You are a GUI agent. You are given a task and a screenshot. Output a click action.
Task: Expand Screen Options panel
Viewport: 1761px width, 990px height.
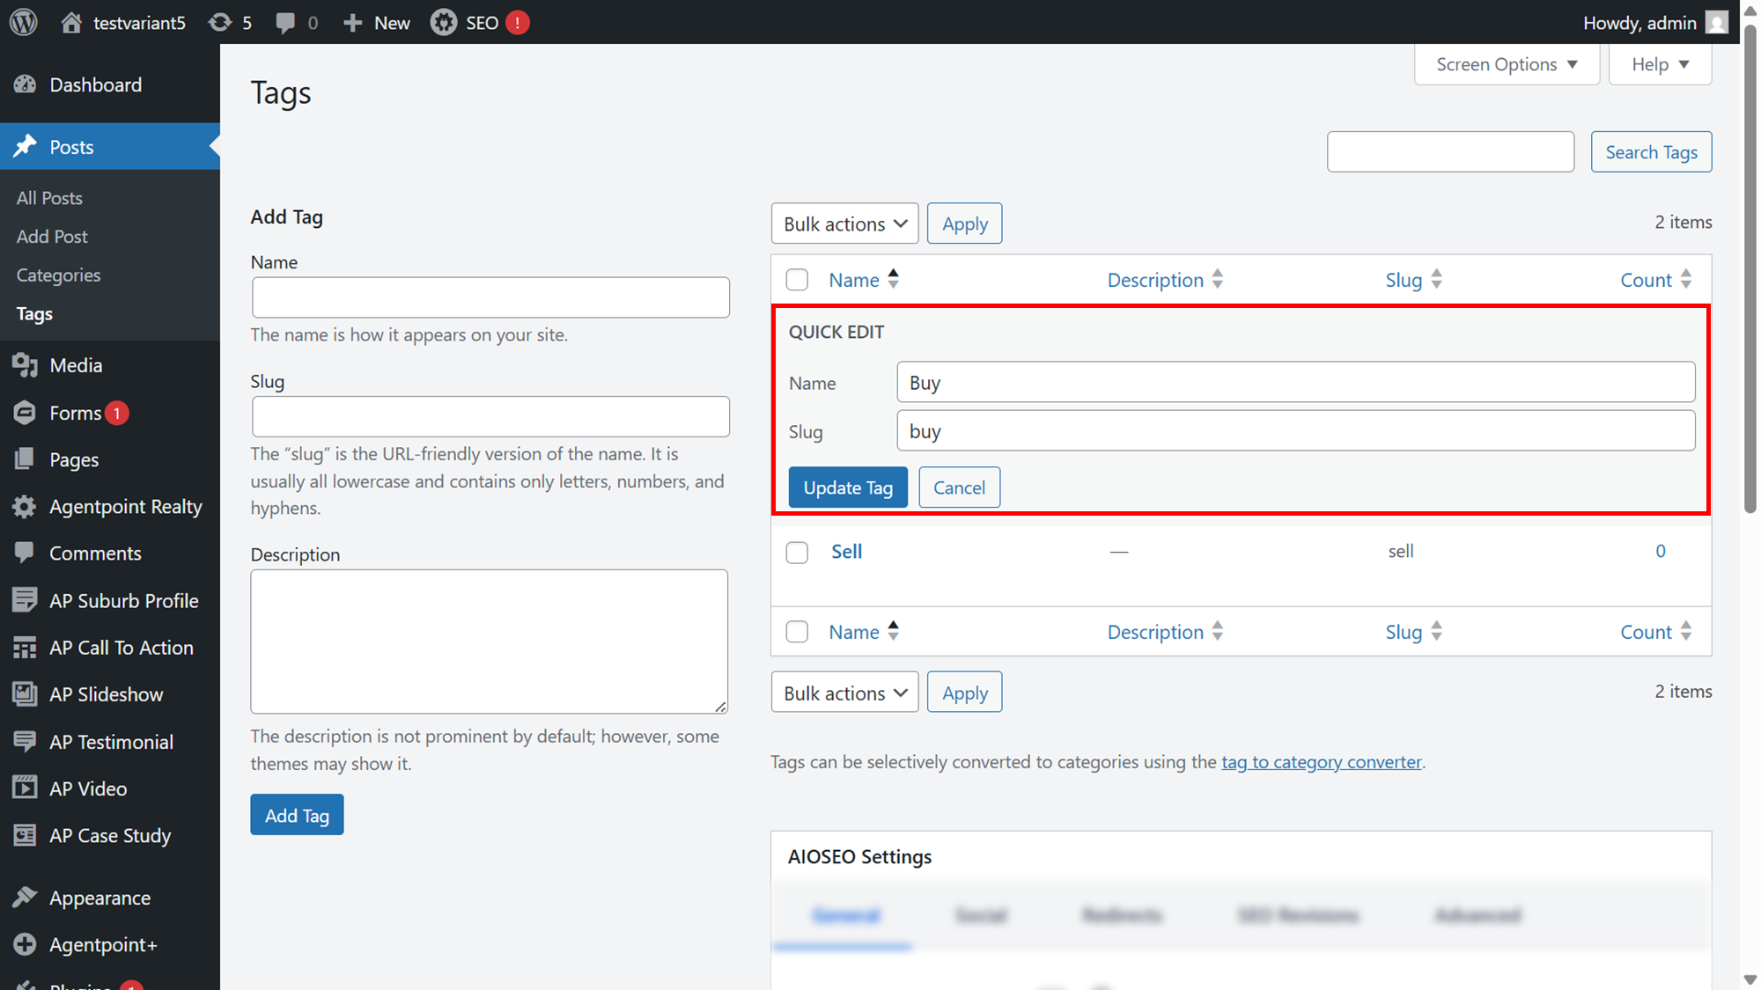click(1507, 64)
